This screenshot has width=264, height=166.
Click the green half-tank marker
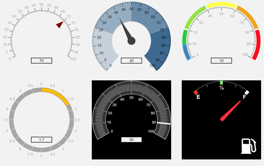[x=222, y=82]
